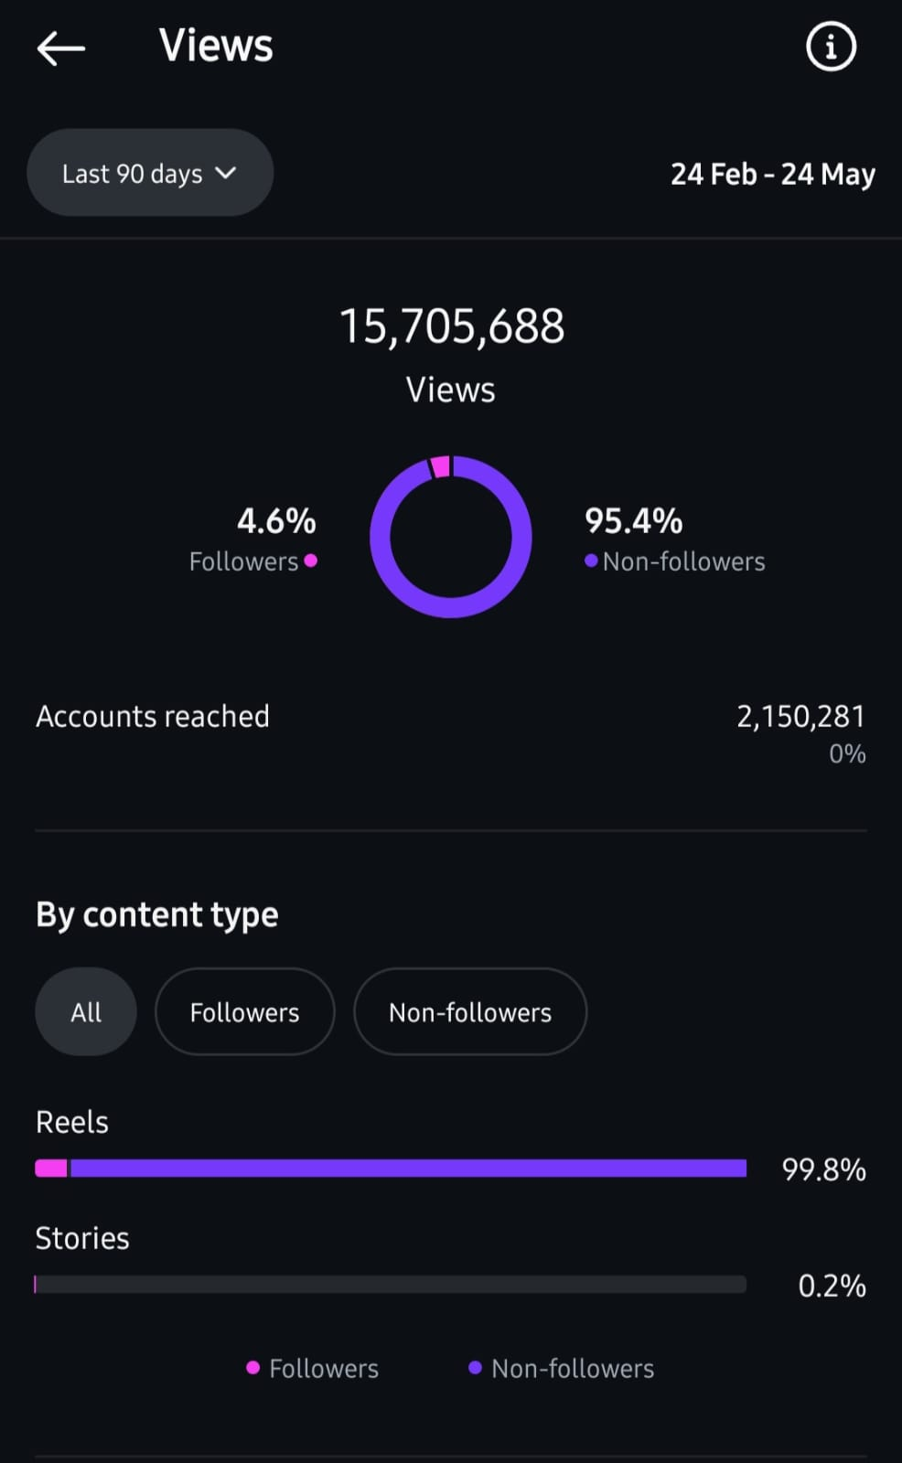Click the chevron beside Last 90 days
902x1463 pixels.
click(226, 173)
